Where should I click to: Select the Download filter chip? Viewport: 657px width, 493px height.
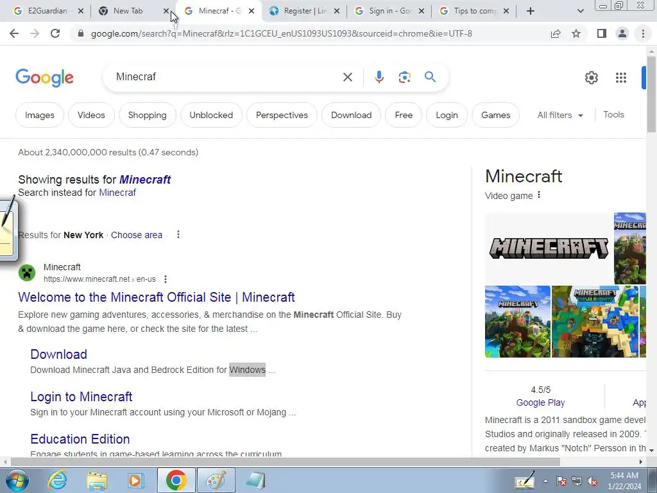coord(351,115)
